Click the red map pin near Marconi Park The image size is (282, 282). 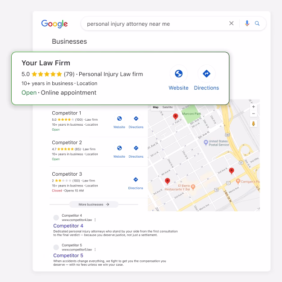[x=175, y=117]
